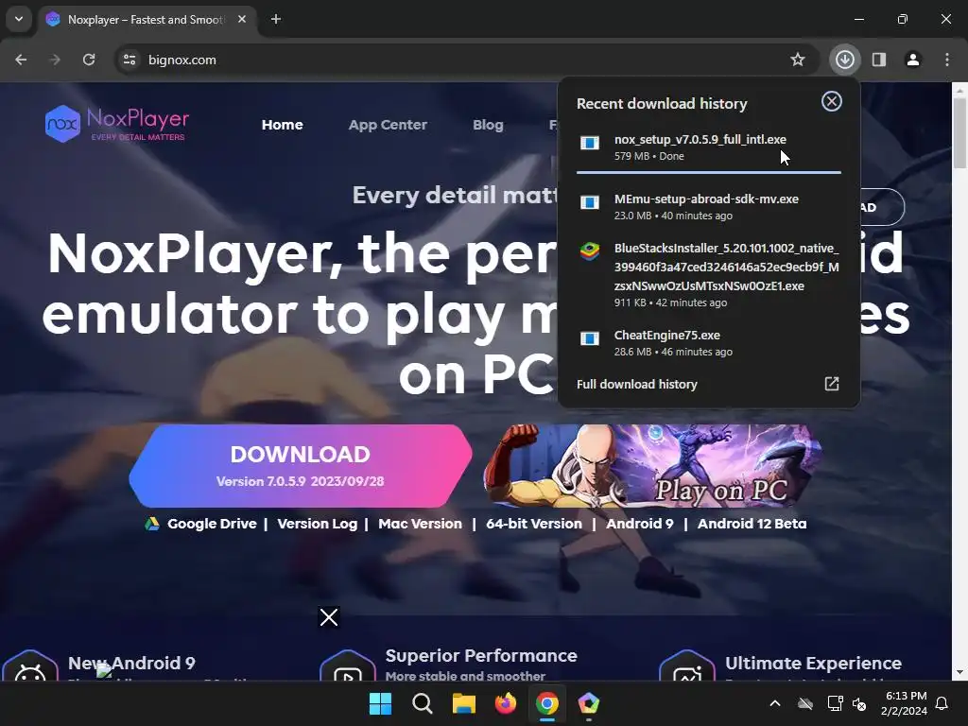The height and width of the screenshot is (726, 968).
Task: Click the Google Drive download link
Action: (x=212, y=524)
